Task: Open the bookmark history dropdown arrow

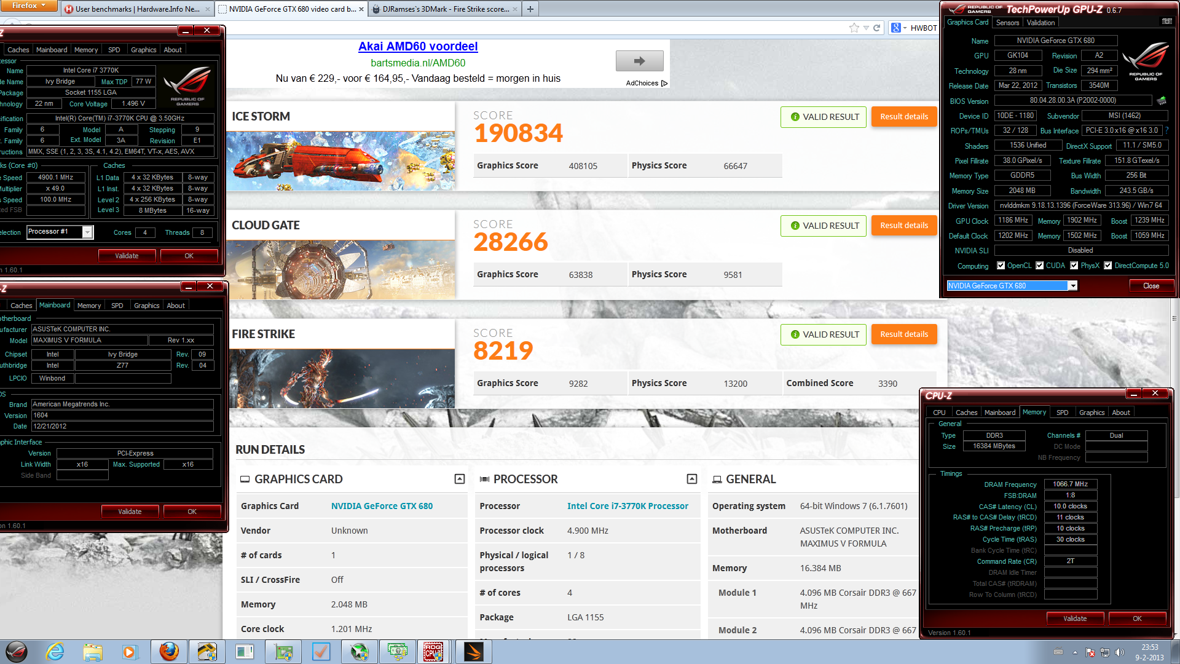Action: [x=866, y=28]
